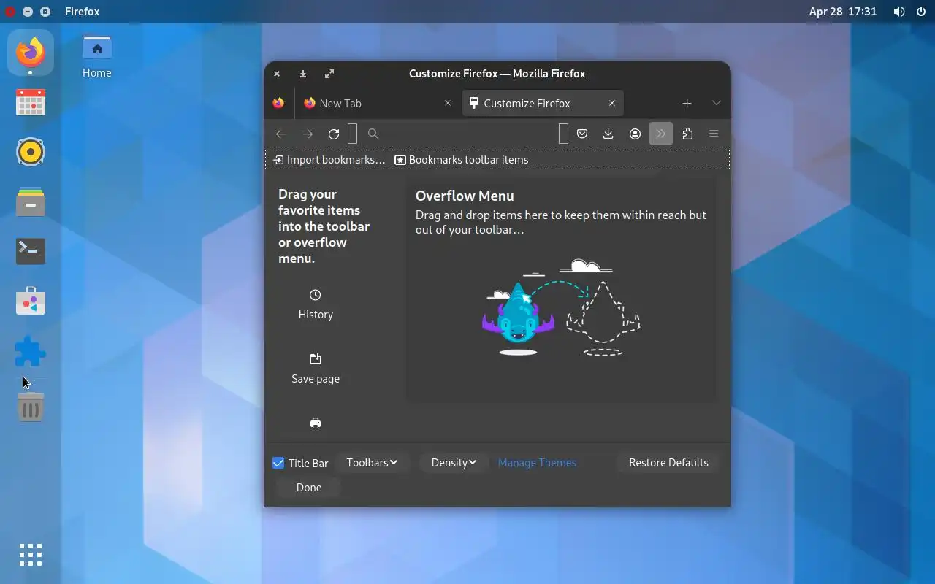The image size is (935, 584).
Task: Switch to the New Tab tab
Action: point(378,104)
